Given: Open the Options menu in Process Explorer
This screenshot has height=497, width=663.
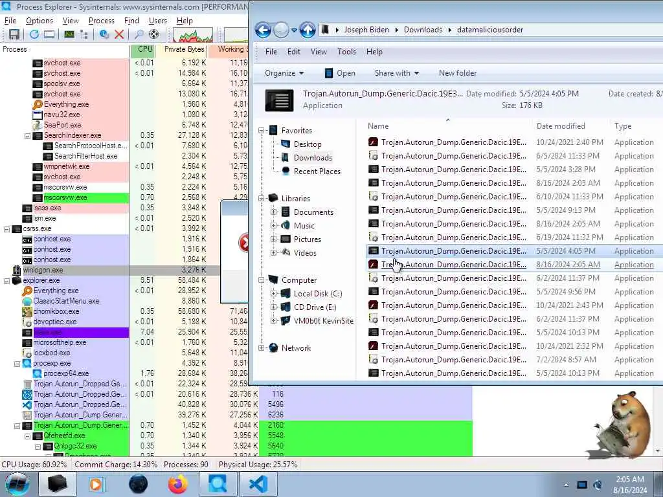Looking at the screenshot, I should [39, 21].
